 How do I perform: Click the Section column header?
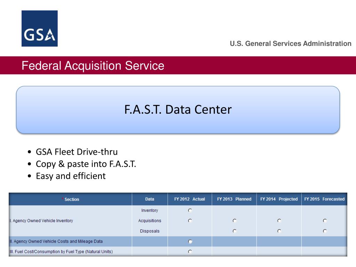[70, 199]
